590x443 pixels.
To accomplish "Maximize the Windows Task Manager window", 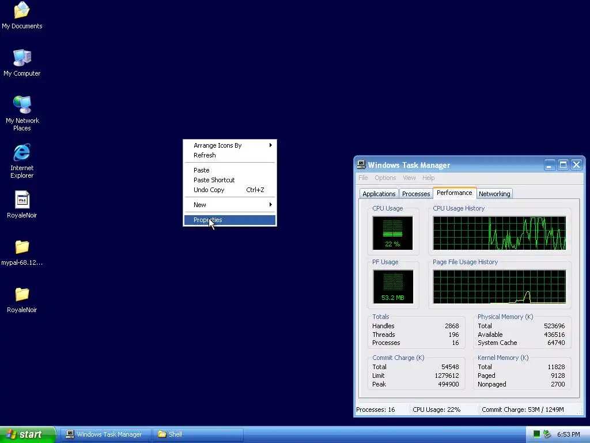I will pyautogui.click(x=563, y=164).
